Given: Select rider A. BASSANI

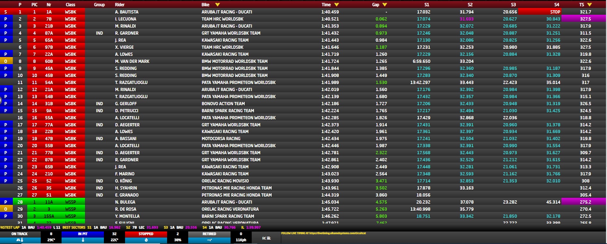Looking at the screenshot, I should [x=126, y=139].
